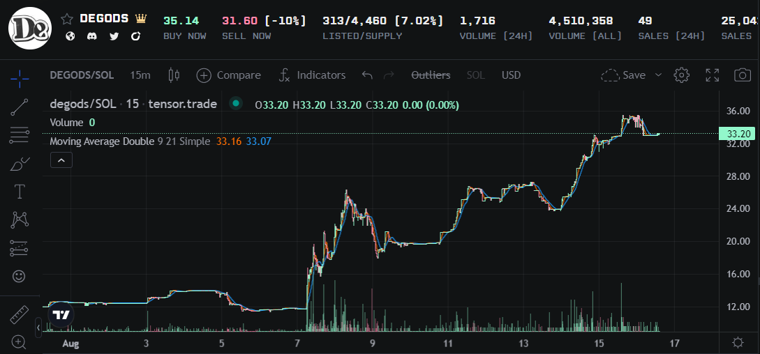Redo the last chart action
Screen dimensions: 760x354
389,75
